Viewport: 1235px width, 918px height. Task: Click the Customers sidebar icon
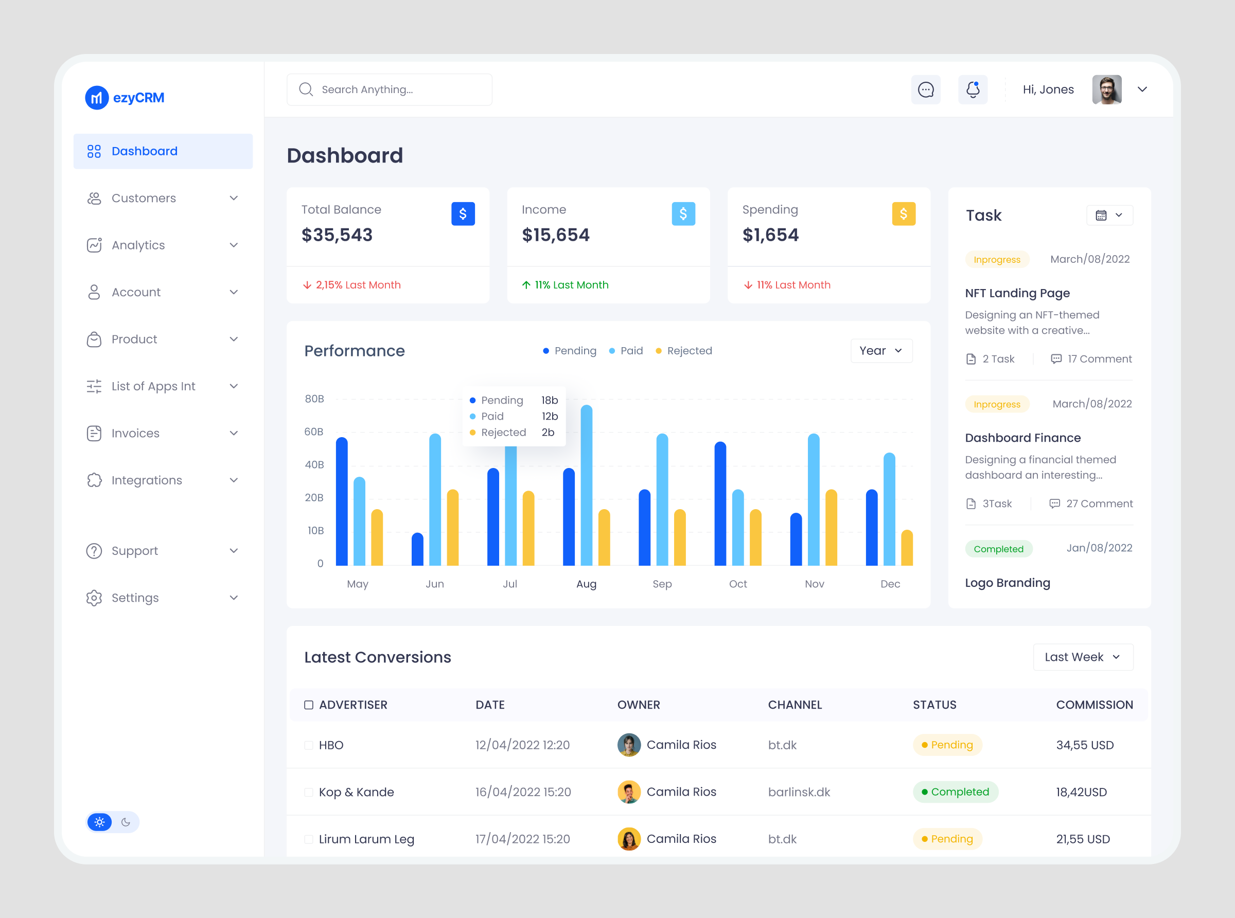[94, 198]
